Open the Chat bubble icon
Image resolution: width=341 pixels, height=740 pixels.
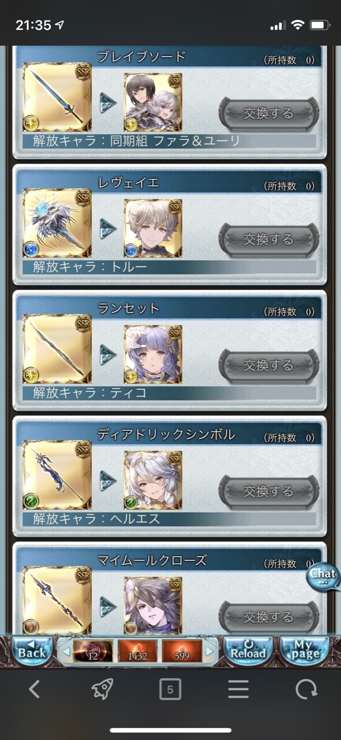[x=323, y=576]
